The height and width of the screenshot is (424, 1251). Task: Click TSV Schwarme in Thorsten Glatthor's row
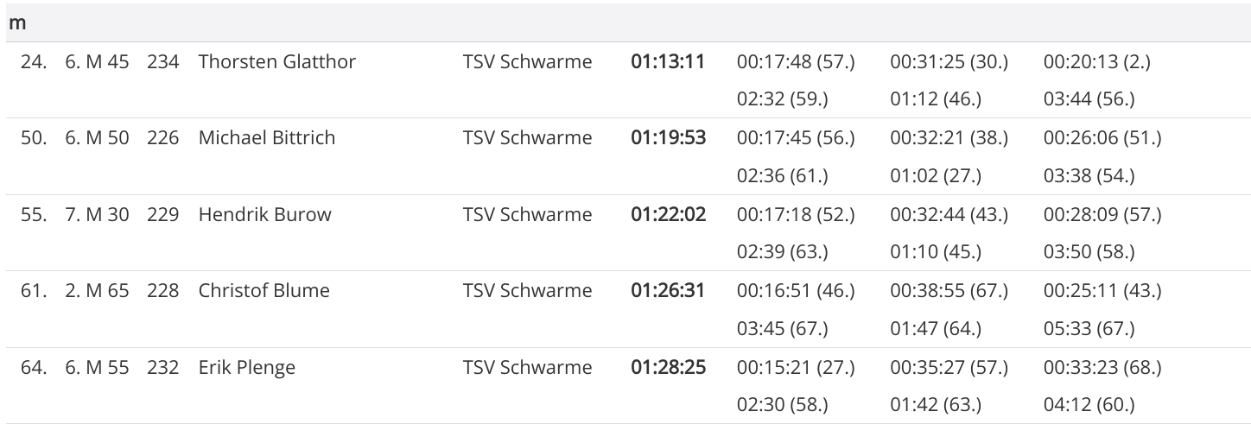click(x=527, y=62)
